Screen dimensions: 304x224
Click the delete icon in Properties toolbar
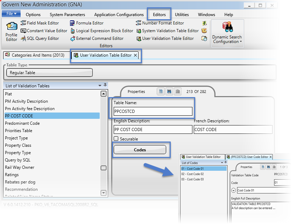178,92
